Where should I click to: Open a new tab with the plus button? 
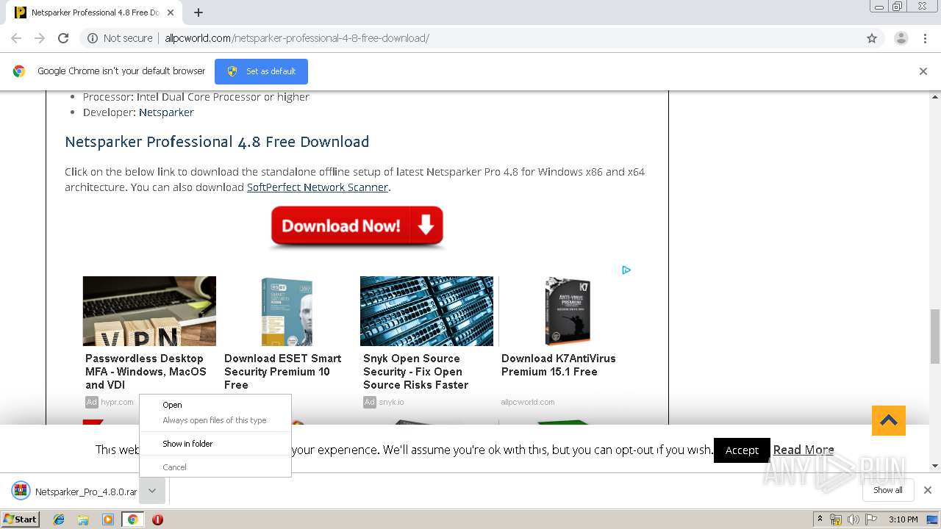tap(198, 12)
